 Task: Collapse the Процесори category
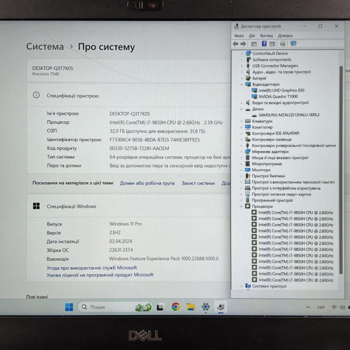click(x=242, y=206)
